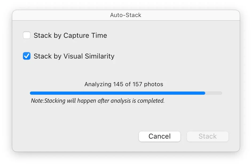Click the right tip of the blue progress fill
Screen dimensions: 252x166
[204, 93]
